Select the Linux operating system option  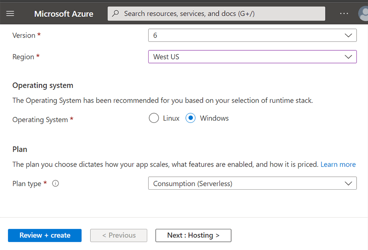[x=154, y=118]
